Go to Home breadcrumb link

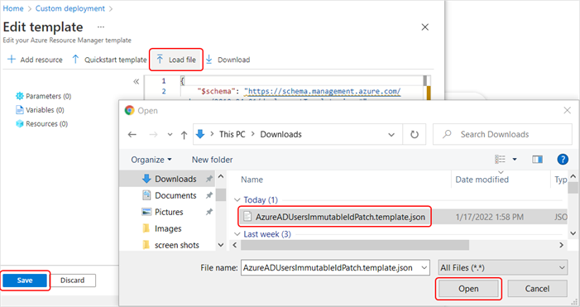[13, 8]
